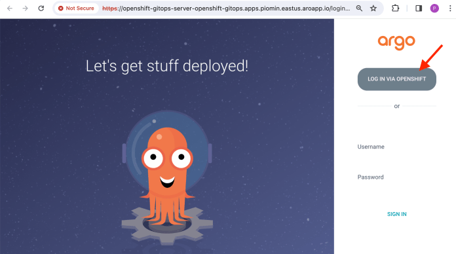Click the "Let's get stuff deployed!" heading
Screen dimensions: 456x254
167,66
